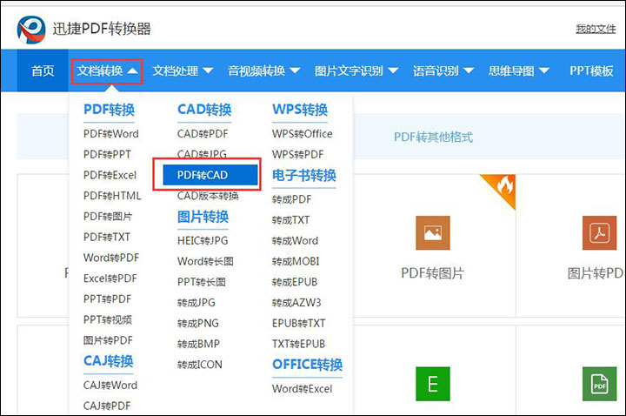Screen dimensions: 626x416
Task: Select 转成MOBI entry
Action: coord(296,261)
